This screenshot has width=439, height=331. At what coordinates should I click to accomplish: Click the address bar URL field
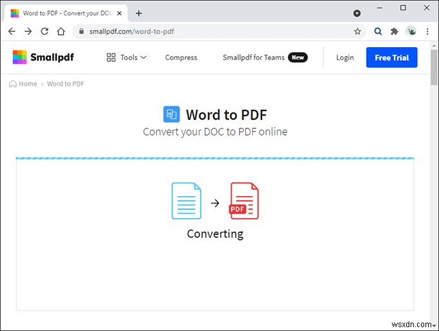(219, 32)
